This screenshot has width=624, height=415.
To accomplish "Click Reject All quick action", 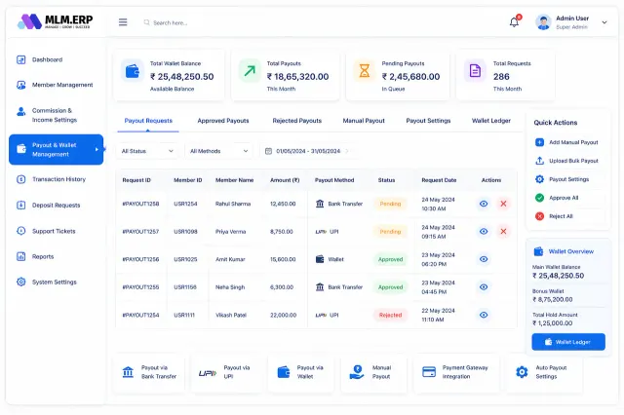I will pyautogui.click(x=554, y=216).
